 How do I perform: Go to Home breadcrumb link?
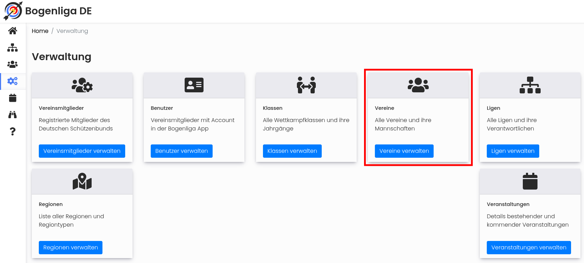coord(40,31)
